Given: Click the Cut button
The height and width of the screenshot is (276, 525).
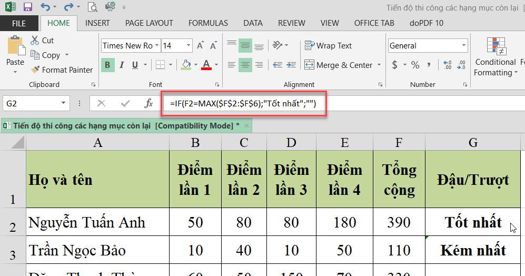Looking at the screenshot, I should 42,41.
